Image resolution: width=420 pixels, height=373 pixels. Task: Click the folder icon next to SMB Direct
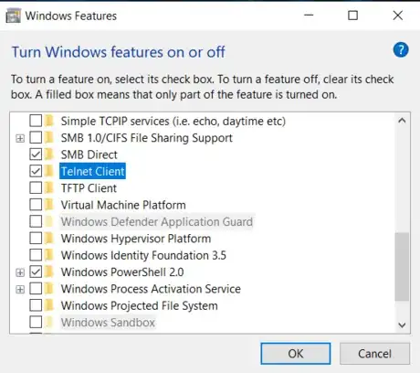49,155
